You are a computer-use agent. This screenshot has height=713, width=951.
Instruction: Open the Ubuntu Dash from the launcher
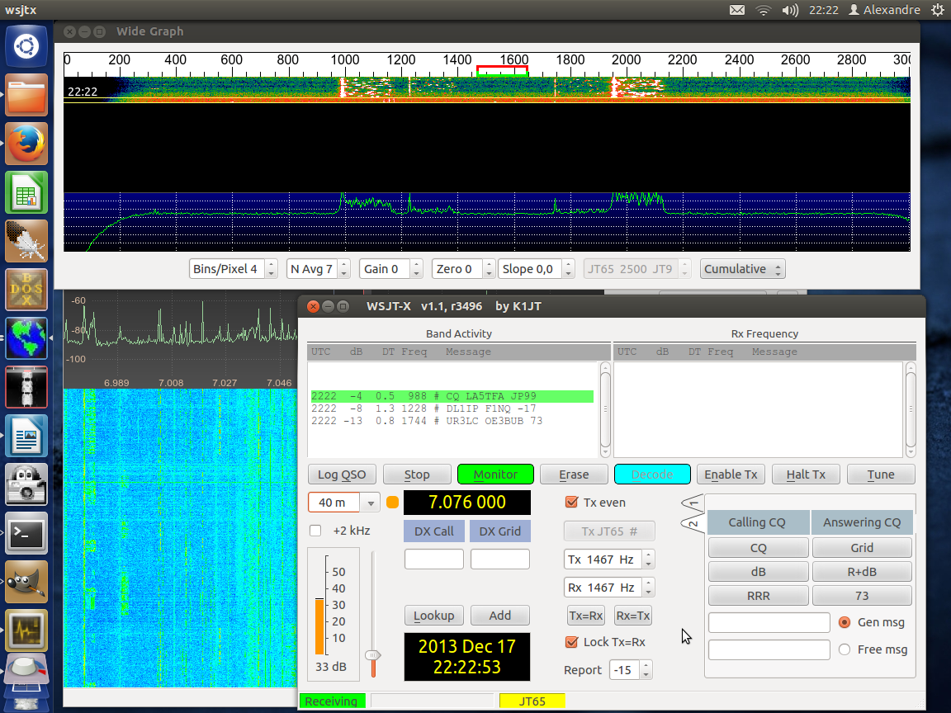coord(26,47)
